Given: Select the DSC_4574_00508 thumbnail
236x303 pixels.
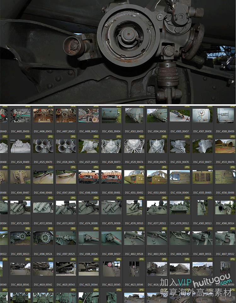Looking at the screenshot, I should coord(89,207).
